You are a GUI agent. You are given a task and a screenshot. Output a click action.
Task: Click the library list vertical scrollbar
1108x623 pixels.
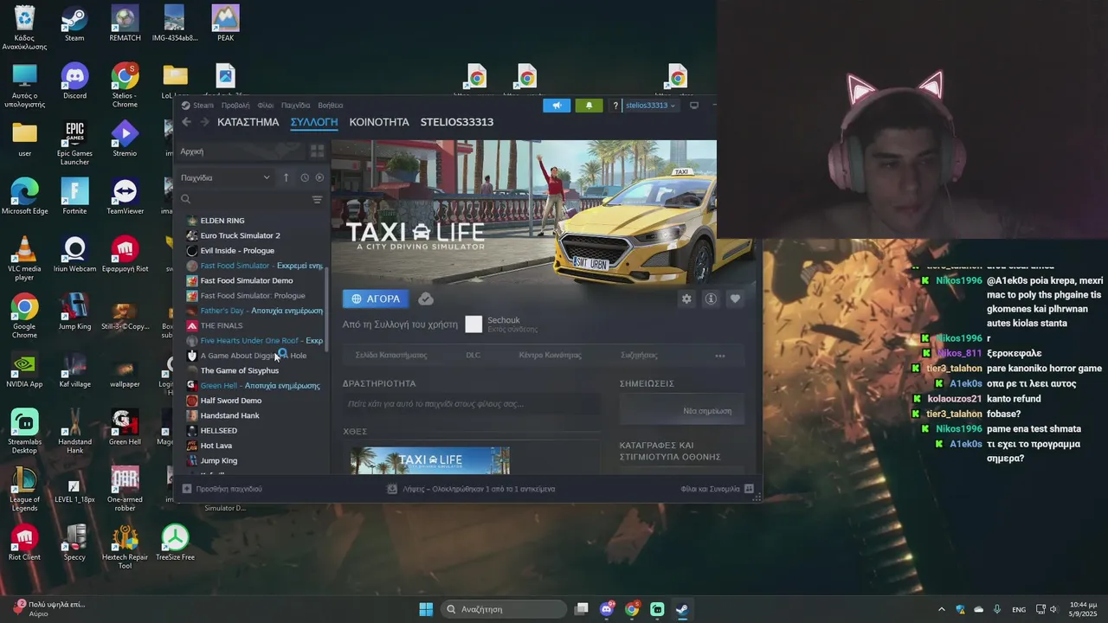tap(327, 309)
